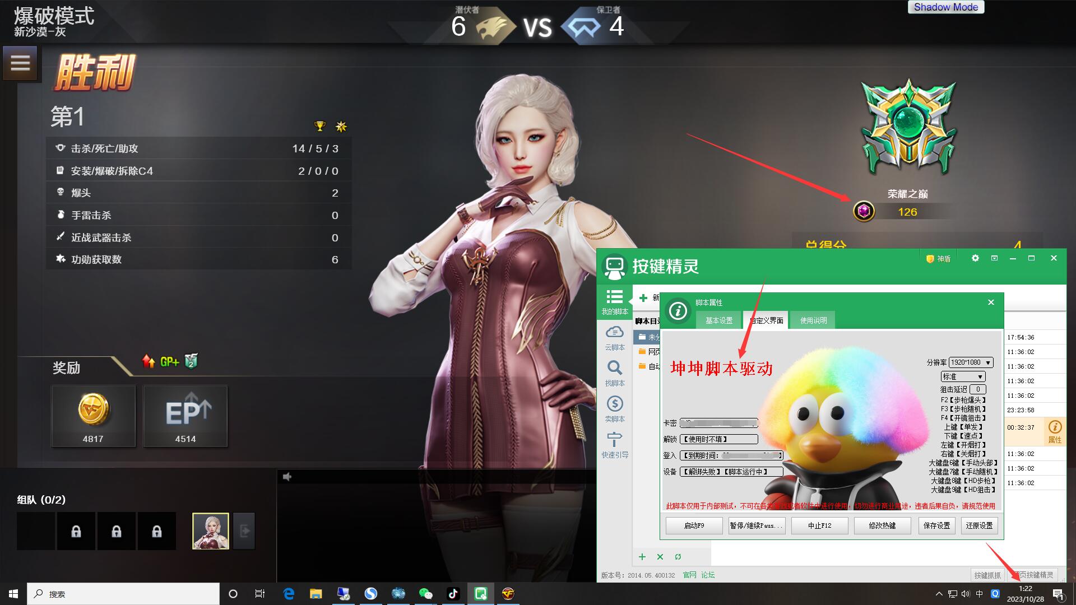The width and height of the screenshot is (1076, 605).
Task: Open the dropdown menu icon in 按键精灵 title bar
Action: click(994, 258)
